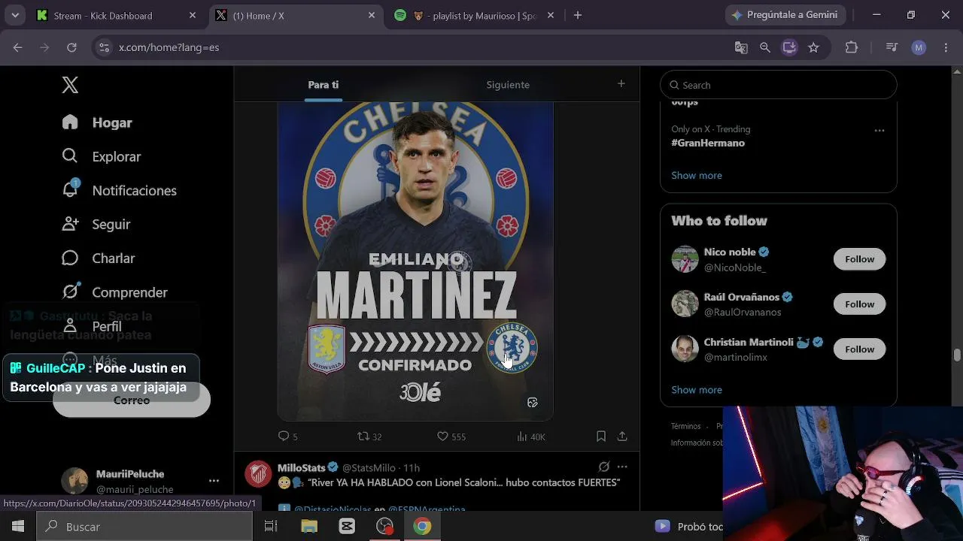Click Show more under trending

697,175
